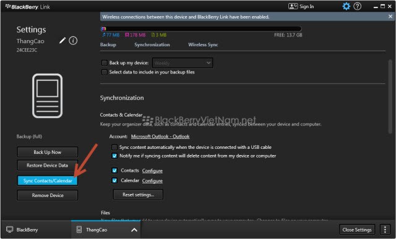The height and width of the screenshot is (239, 396).
Task: Open the Weekly backup frequency dropdown
Action: [x=183, y=63]
